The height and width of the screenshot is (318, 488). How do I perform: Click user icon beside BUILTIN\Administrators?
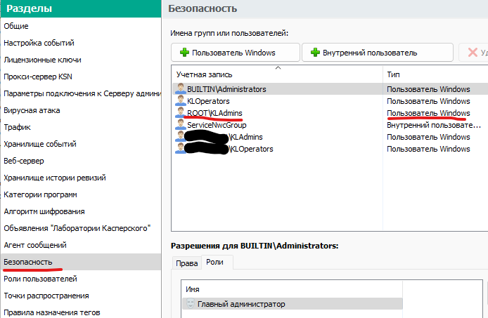(180, 89)
